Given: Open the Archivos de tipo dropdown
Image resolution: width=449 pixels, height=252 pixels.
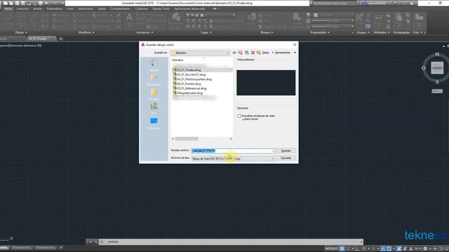Looking at the screenshot, I should pos(233,159).
